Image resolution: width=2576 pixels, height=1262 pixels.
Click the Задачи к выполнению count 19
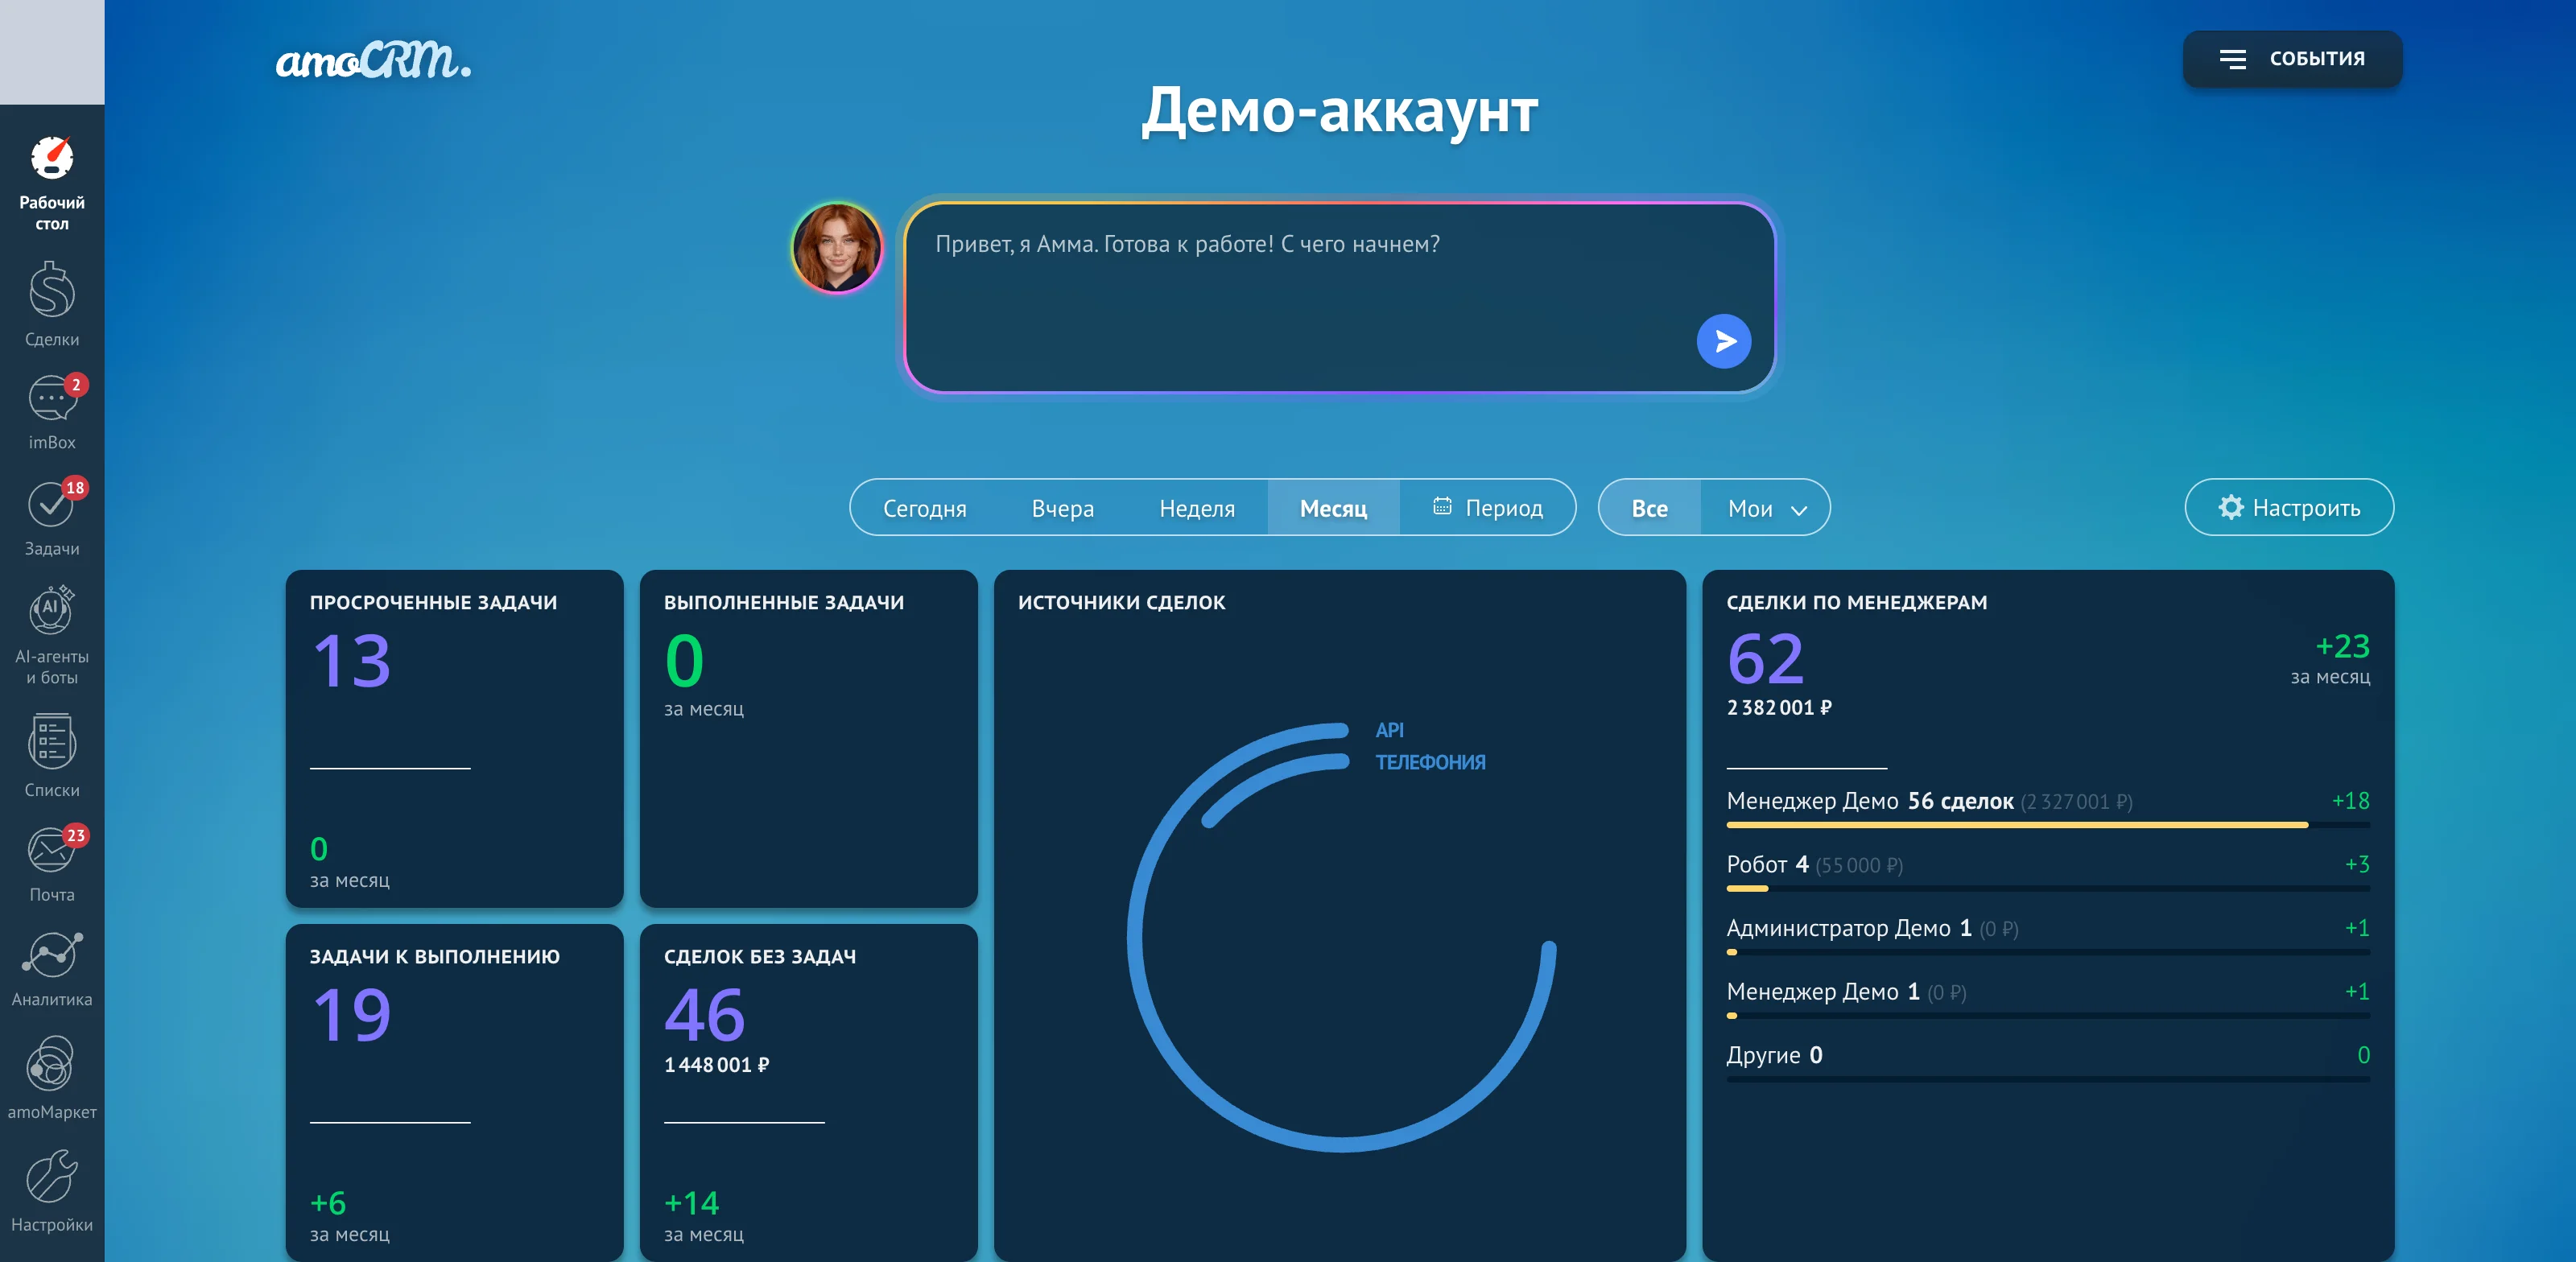(x=351, y=1014)
